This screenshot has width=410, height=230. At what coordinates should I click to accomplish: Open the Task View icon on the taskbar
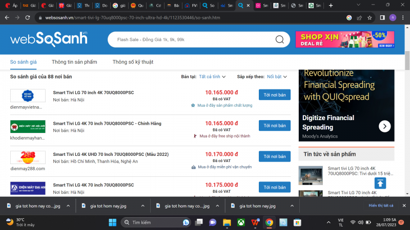199,222
